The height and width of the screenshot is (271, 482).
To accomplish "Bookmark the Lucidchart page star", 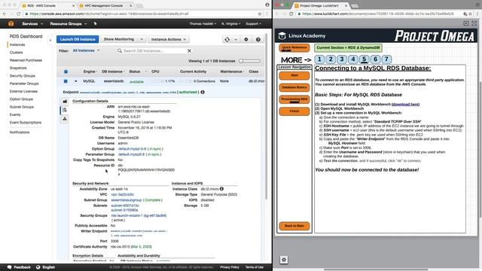I will (x=470, y=14).
